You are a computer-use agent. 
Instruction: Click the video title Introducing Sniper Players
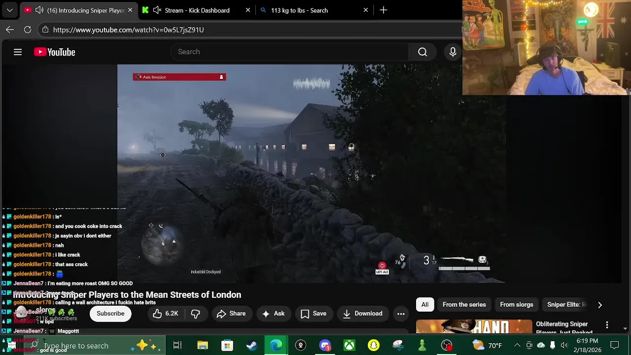(127, 295)
